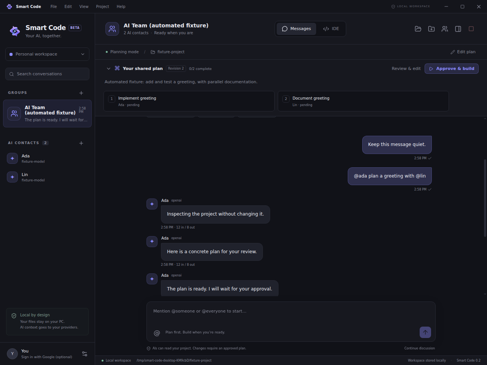Click Ada's avatar in AI contacts
Image resolution: width=487 pixels, height=365 pixels.
coord(13,158)
